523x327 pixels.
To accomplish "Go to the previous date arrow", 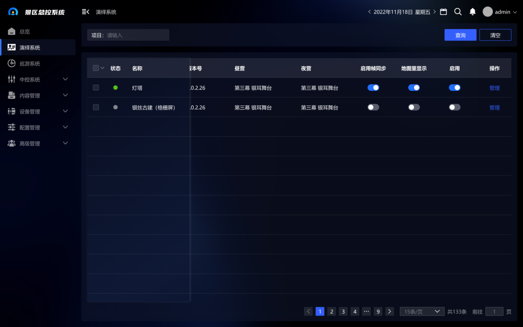I will (x=369, y=12).
